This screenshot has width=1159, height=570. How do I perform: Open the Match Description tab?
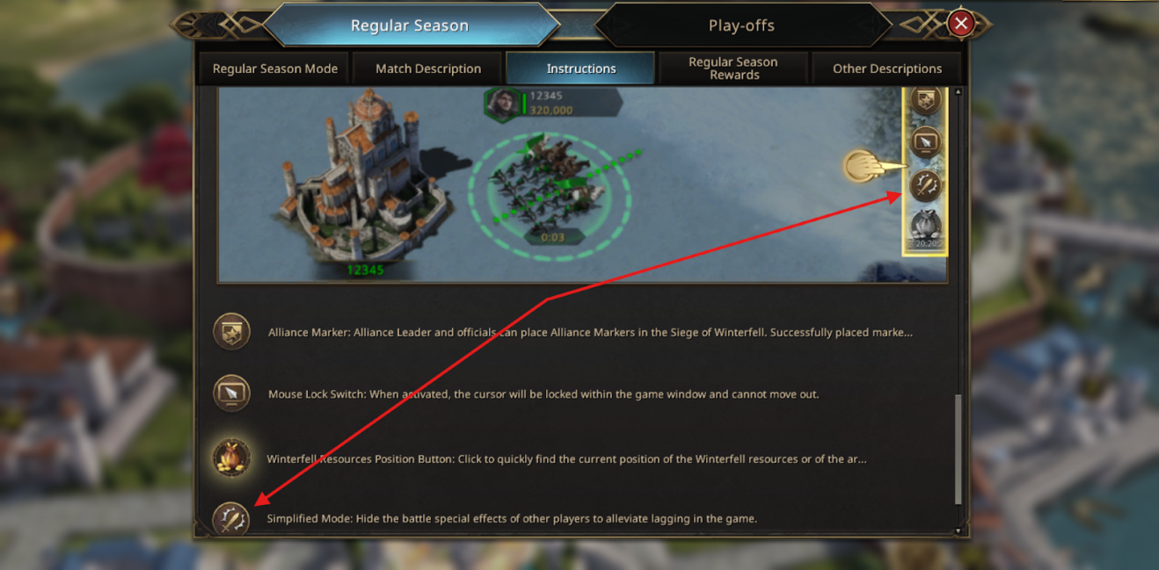point(428,69)
